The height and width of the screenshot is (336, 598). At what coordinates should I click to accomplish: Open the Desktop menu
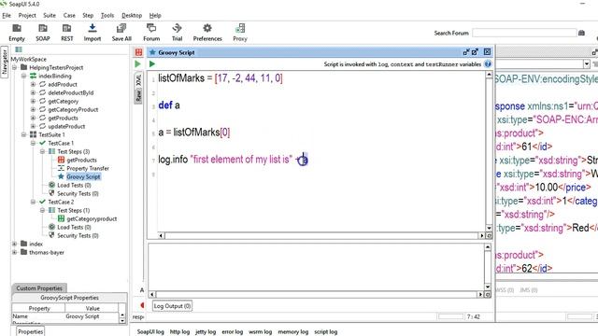tap(132, 15)
